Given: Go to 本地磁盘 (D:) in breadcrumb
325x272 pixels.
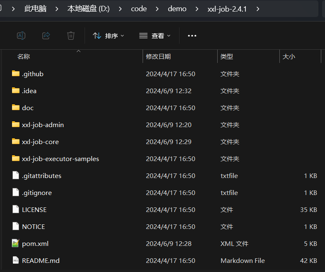Looking at the screenshot, I should click(x=88, y=9).
